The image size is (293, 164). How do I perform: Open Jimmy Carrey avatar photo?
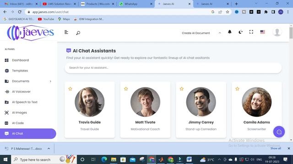click(201, 102)
